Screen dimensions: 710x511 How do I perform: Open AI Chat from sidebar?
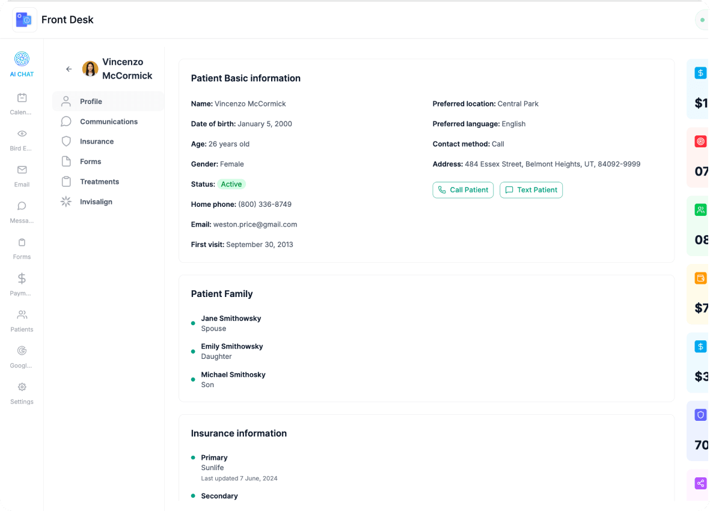click(22, 60)
